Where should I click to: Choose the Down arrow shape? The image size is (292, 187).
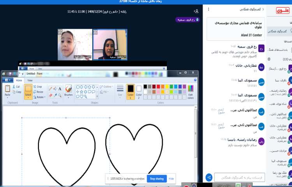point(93,87)
